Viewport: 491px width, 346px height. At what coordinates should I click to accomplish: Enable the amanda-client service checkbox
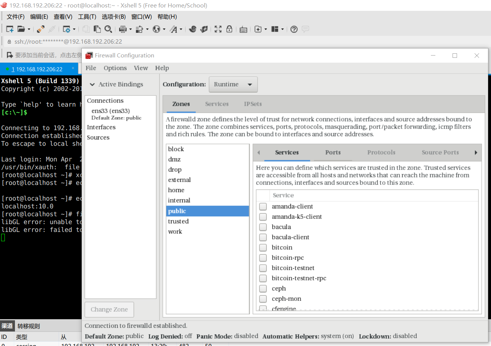tap(263, 207)
